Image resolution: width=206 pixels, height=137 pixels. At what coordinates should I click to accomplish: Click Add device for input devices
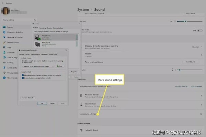pyautogui.click(x=190, y=62)
